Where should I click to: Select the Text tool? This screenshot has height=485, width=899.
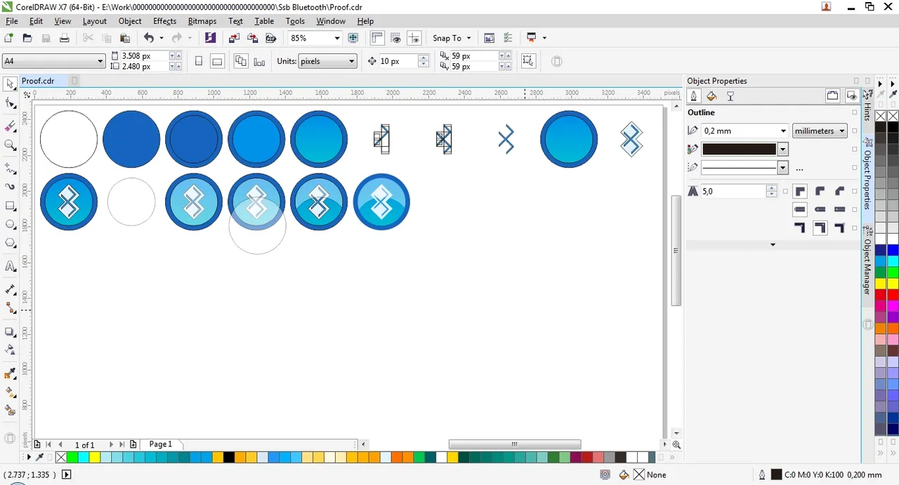[10, 266]
